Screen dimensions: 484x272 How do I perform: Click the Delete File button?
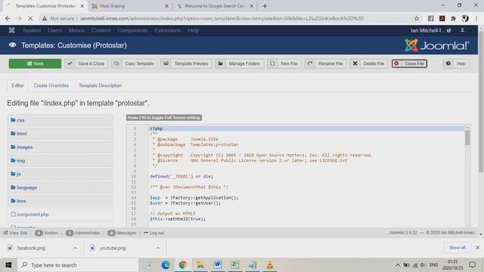click(369, 63)
